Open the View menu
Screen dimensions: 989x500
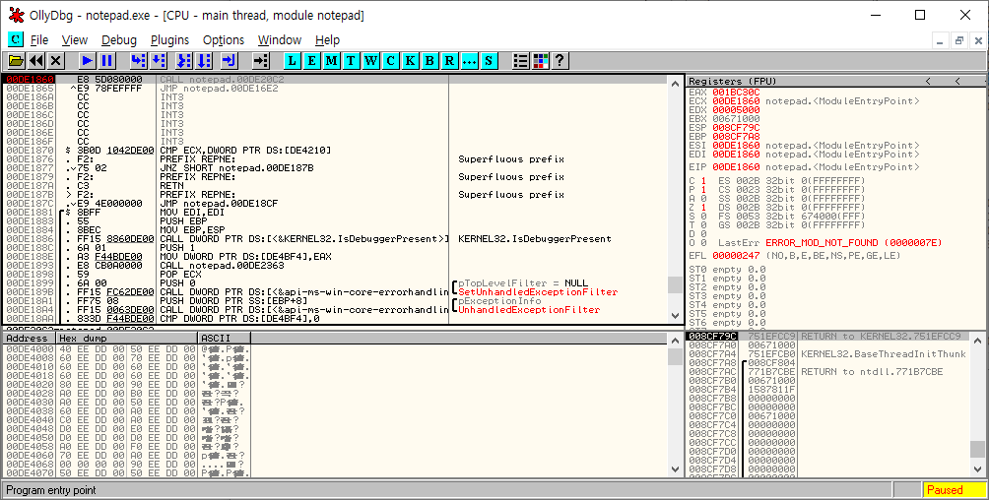pos(75,39)
